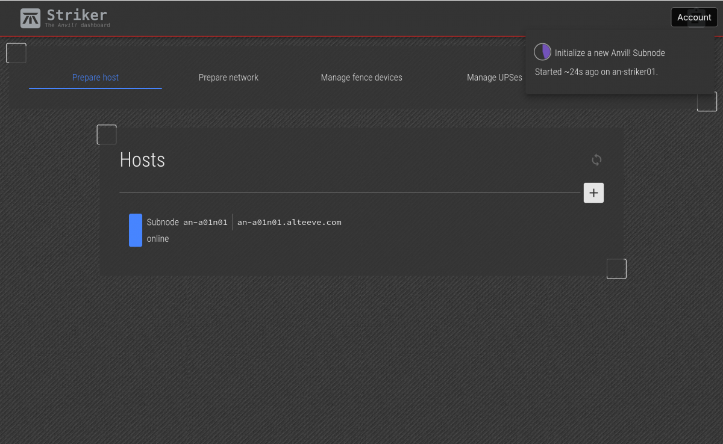
Task: Click the corner bracket above Prepare host tab
Action: 16,53
